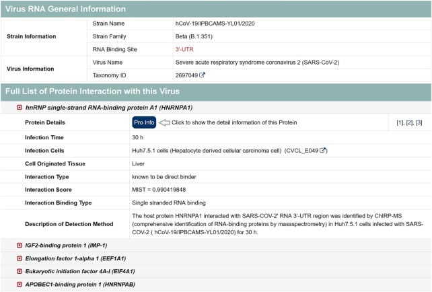The image size is (432, 292).
Task: Click the arrow icon next to Pro Info
Action: click(164, 122)
